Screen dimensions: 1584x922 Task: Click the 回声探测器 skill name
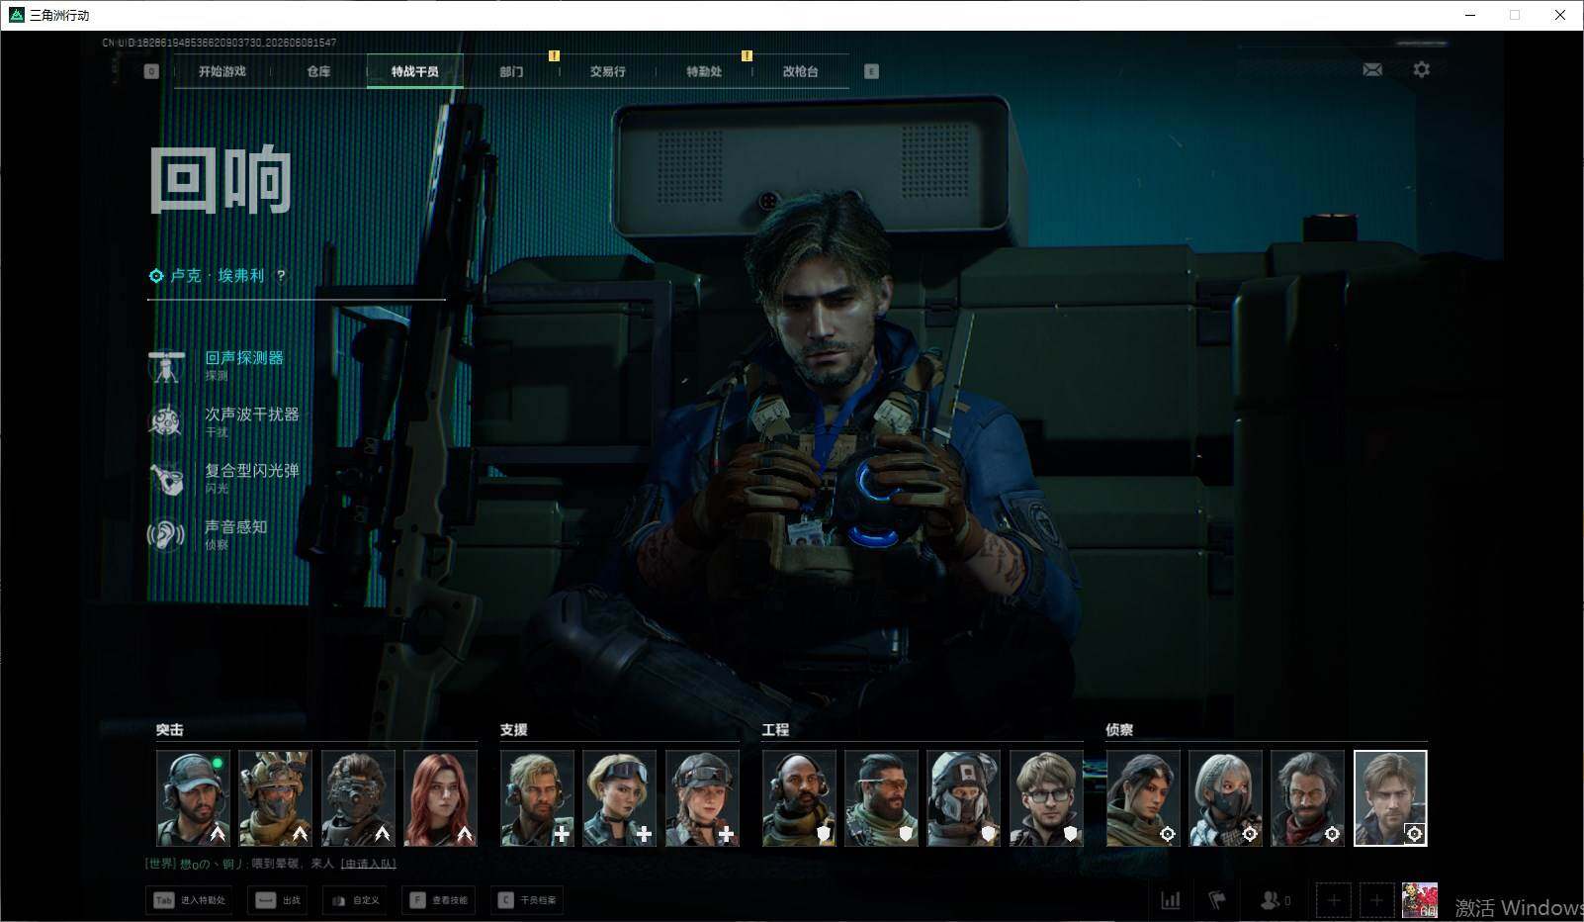[244, 358]
